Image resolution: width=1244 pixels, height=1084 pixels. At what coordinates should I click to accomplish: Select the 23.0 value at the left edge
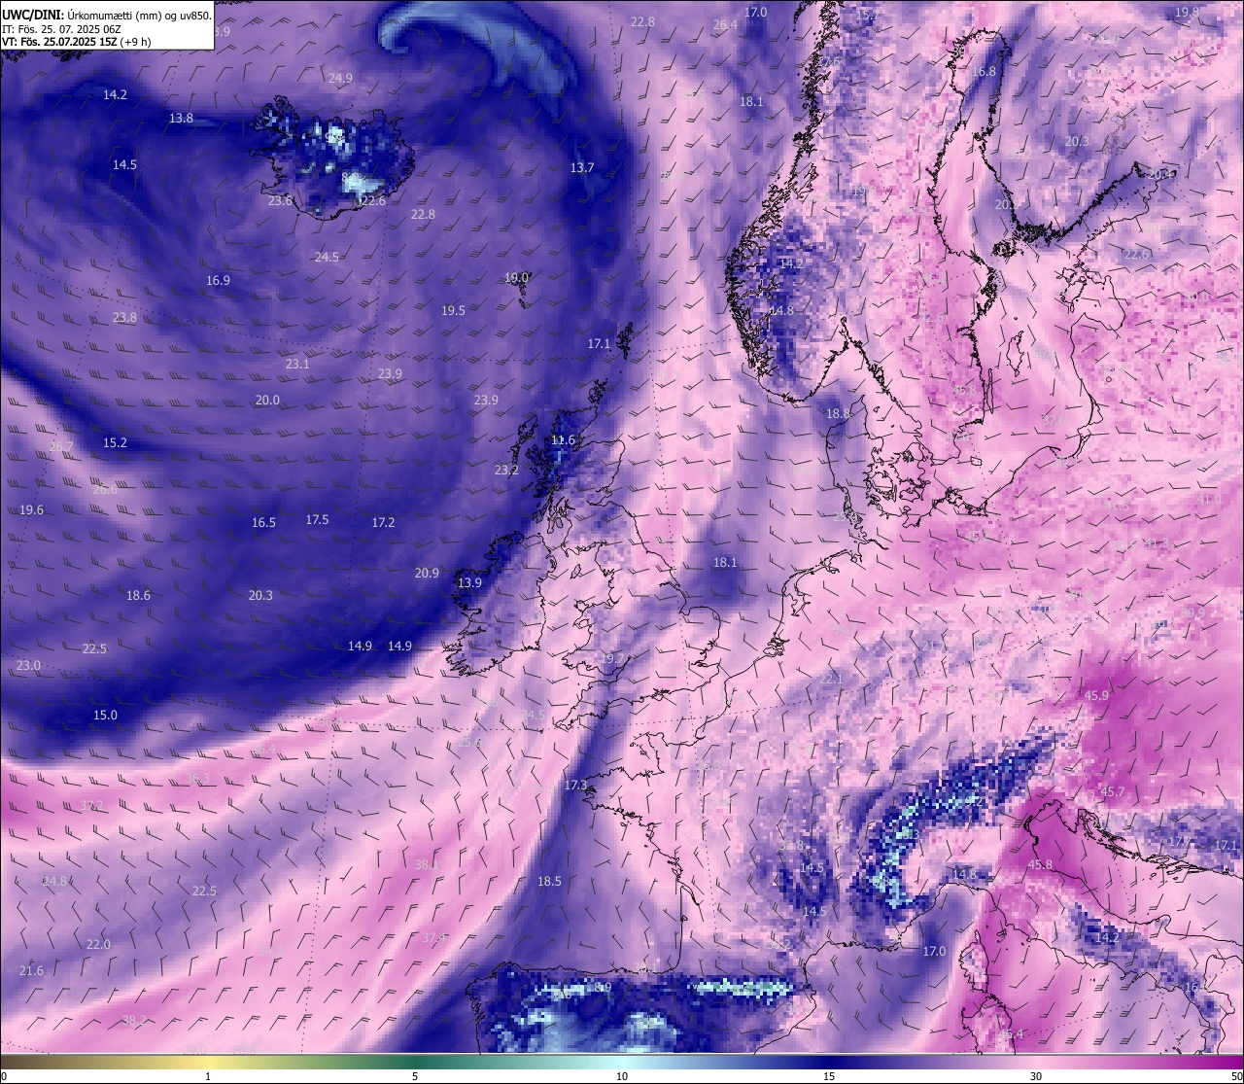tap(28, 665)
